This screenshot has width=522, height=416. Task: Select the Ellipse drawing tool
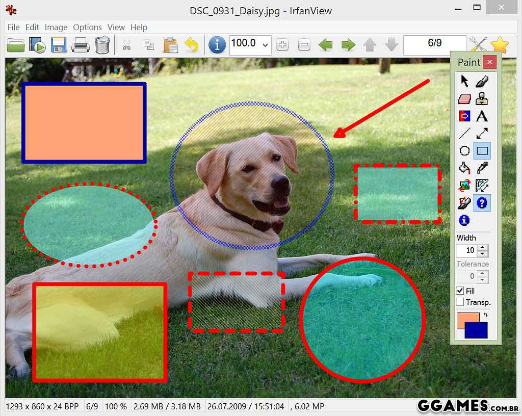coord(464,151)
